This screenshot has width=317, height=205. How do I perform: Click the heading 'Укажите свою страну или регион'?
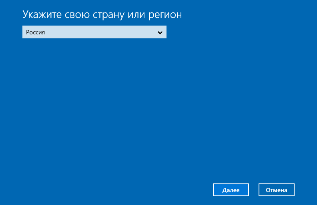(102, 15)
